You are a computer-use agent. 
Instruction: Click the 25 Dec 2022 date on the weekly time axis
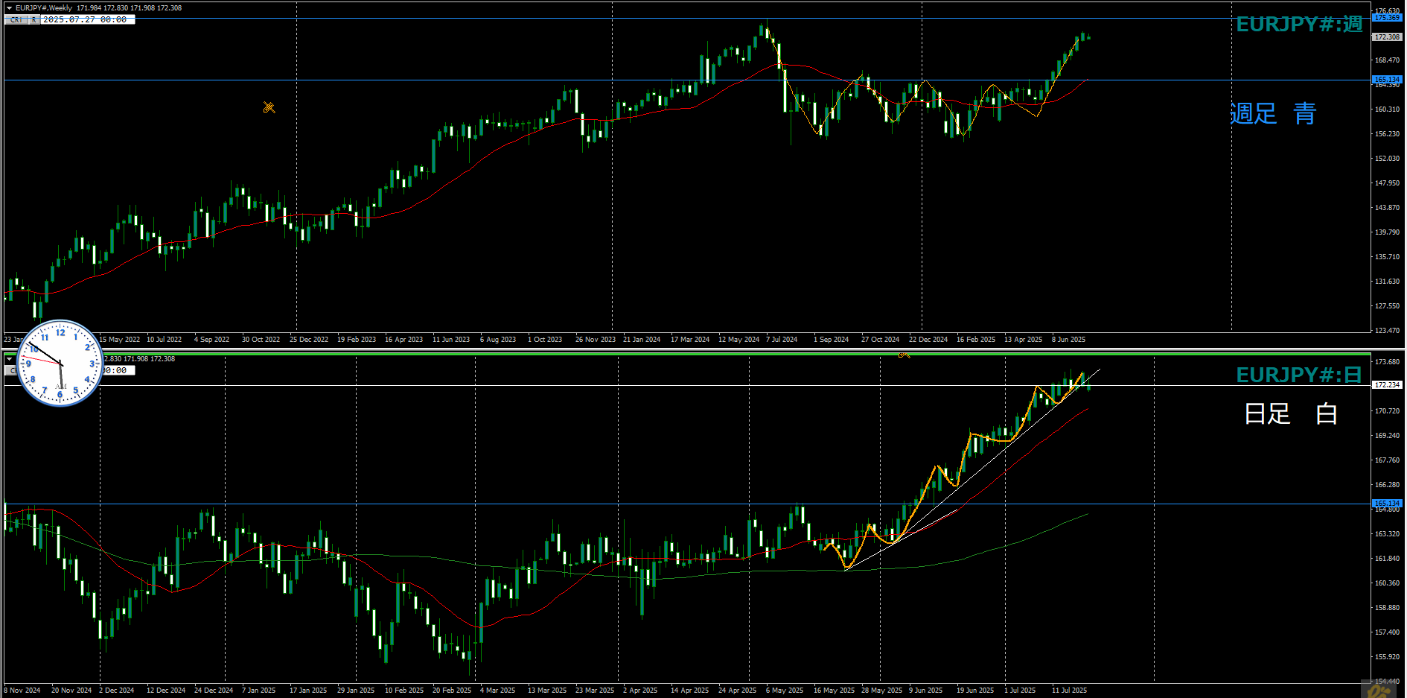point(308,340)
